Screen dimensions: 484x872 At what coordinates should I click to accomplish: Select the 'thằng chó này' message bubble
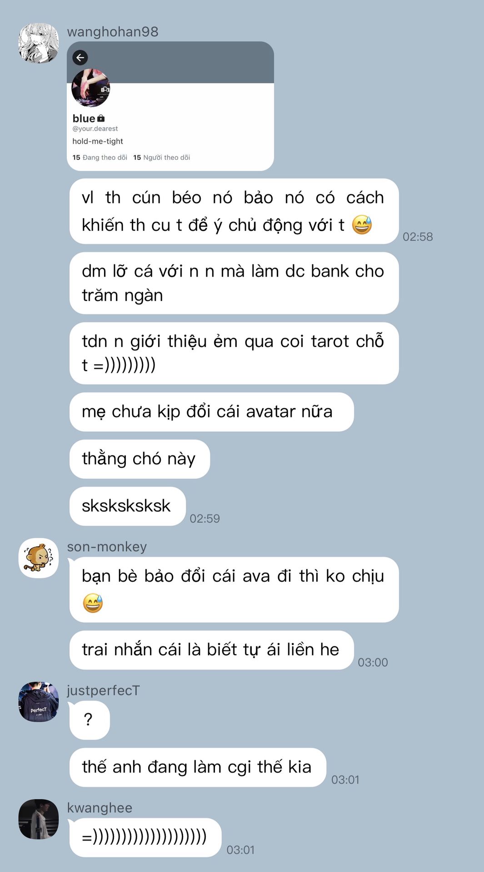click(x=140, y=459)
